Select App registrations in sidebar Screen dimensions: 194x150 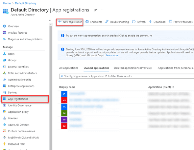[25, 99]
